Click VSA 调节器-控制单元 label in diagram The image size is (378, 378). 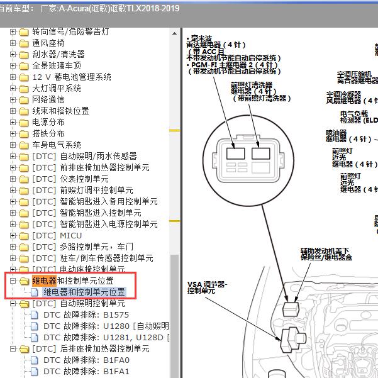pyautogui.click(x=208, y=287)
